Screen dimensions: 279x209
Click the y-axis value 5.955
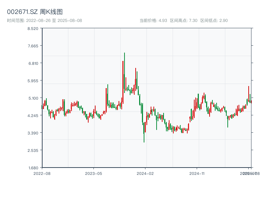(x=33, y=81)
